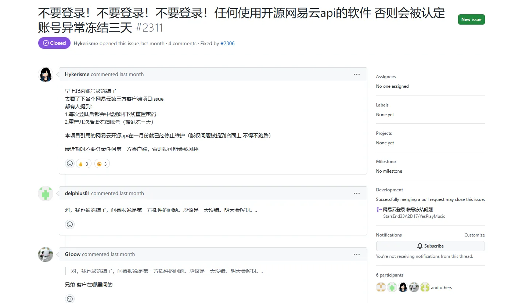Open options menu on G1oow's comment
The image size is (511, 303).
point(357,254)
